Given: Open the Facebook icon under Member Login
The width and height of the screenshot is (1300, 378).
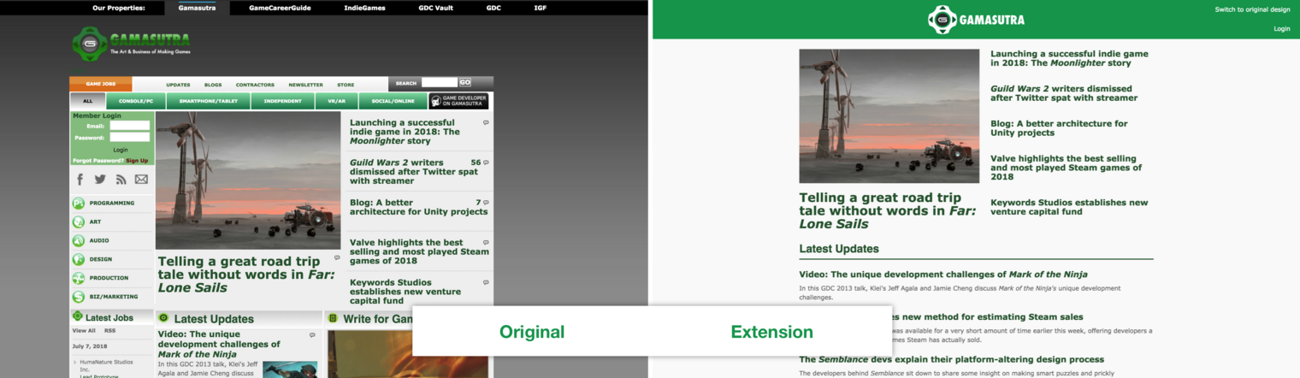Looking at the screenshot, I should coord(80,179).
